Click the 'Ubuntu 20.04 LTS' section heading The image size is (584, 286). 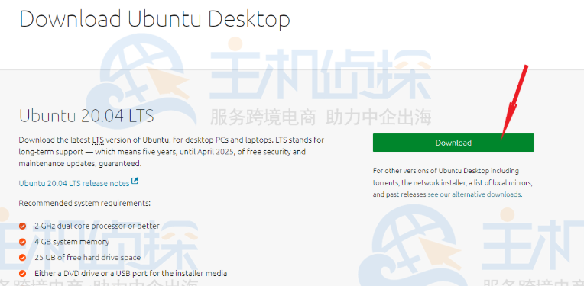(86, 116)
